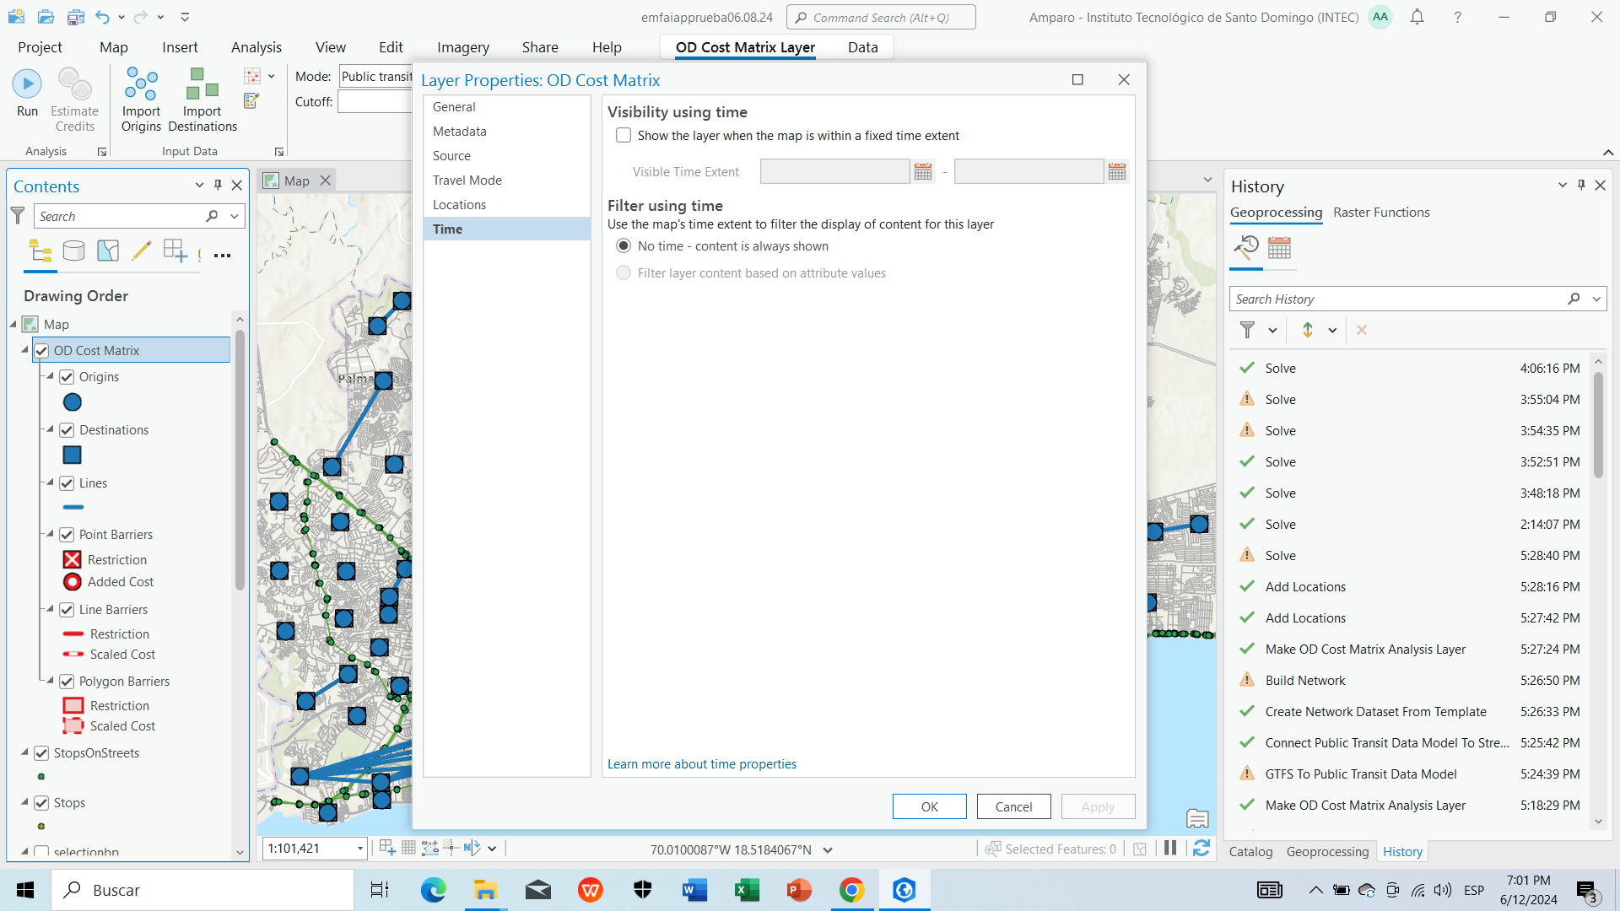Open Google Chrome from the taskbar
Screen dimensions: 1620x911
pyautogui.click(x=851, y=890)
